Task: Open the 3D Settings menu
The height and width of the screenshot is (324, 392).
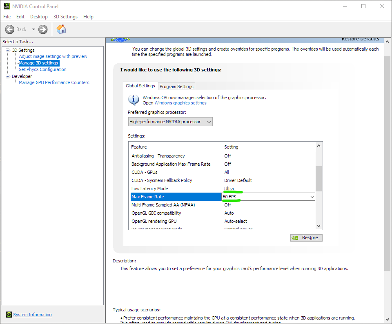Action: (x=65, y=17)
